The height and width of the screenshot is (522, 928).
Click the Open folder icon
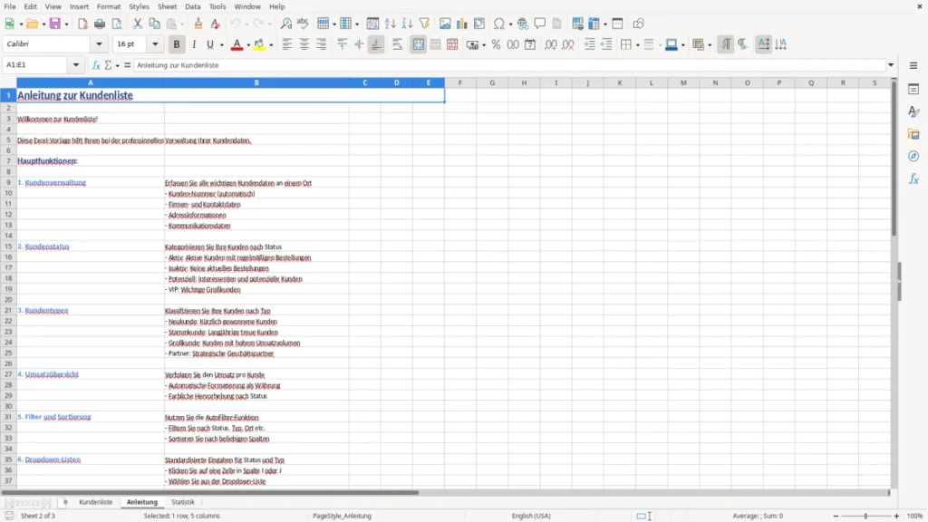[x=32, y=24]
